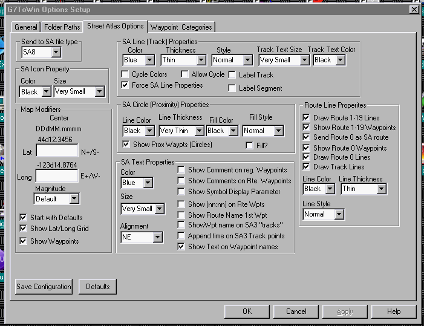This screenshot has width=424, height=326.
Task: Go to the Waypoint Categories tab
Action: click(x=181, y=27)
